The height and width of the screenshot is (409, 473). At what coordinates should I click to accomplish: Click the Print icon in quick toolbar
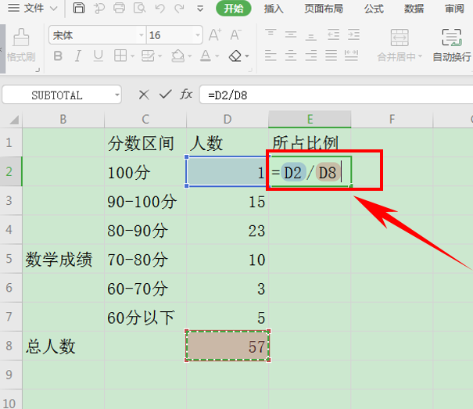[119, 8]
